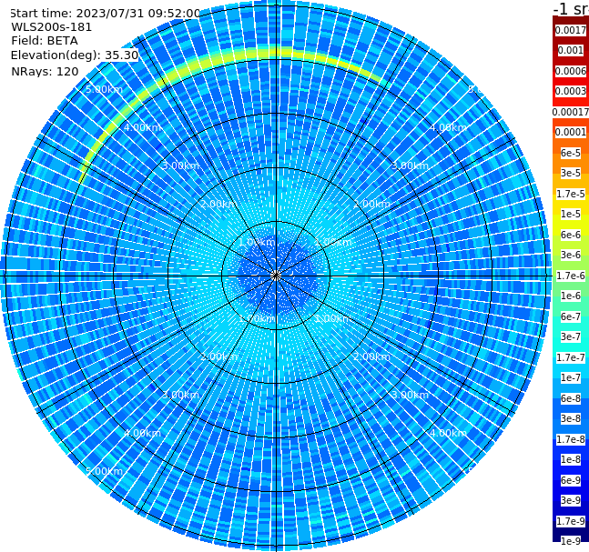
Task: Click the 'Field: BETA' label
Action: coord(45,41)
